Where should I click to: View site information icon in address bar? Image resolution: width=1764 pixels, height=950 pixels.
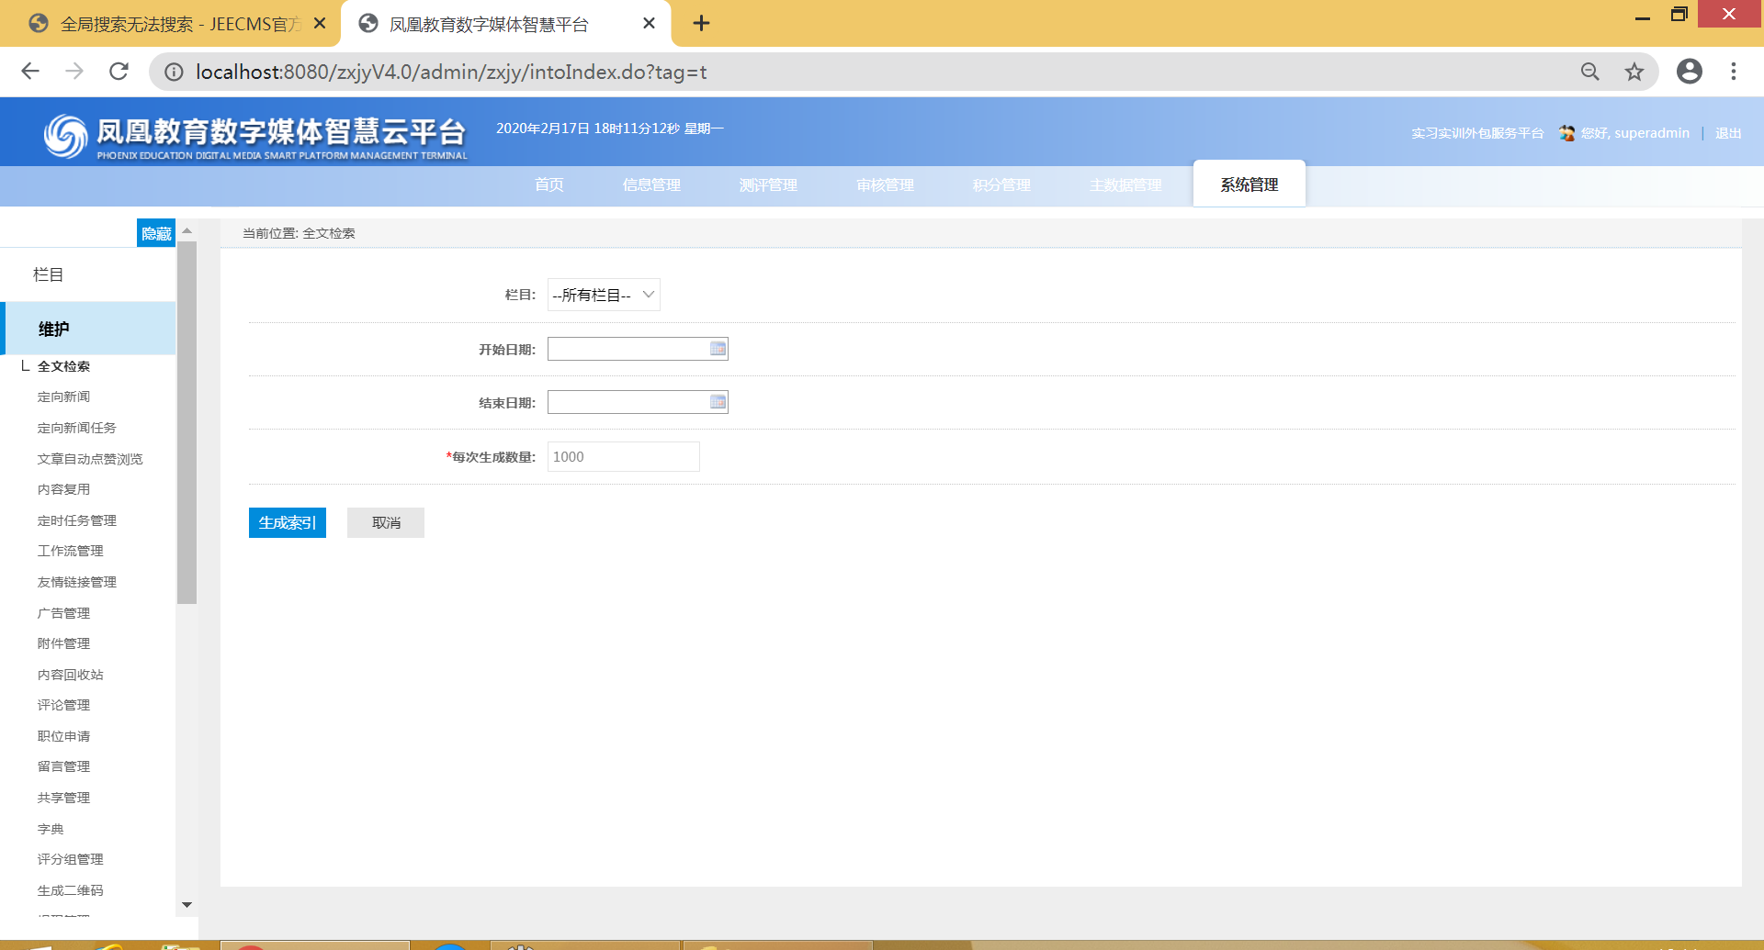coord(174,72)
